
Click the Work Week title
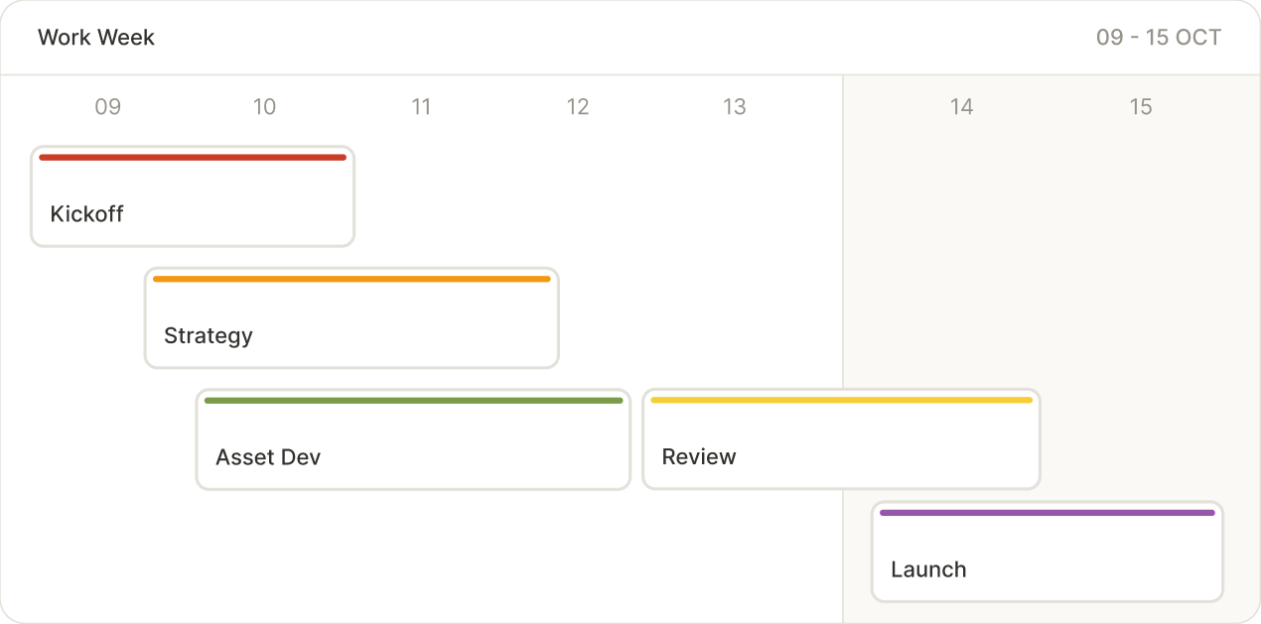coord(96,38)
